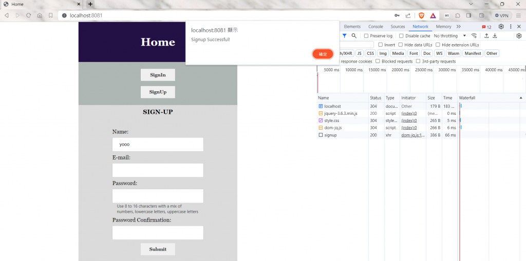The width and height of the screenshot is (526, 261).
Task: Import HAR file with upload icon
Action: [486, 35]
